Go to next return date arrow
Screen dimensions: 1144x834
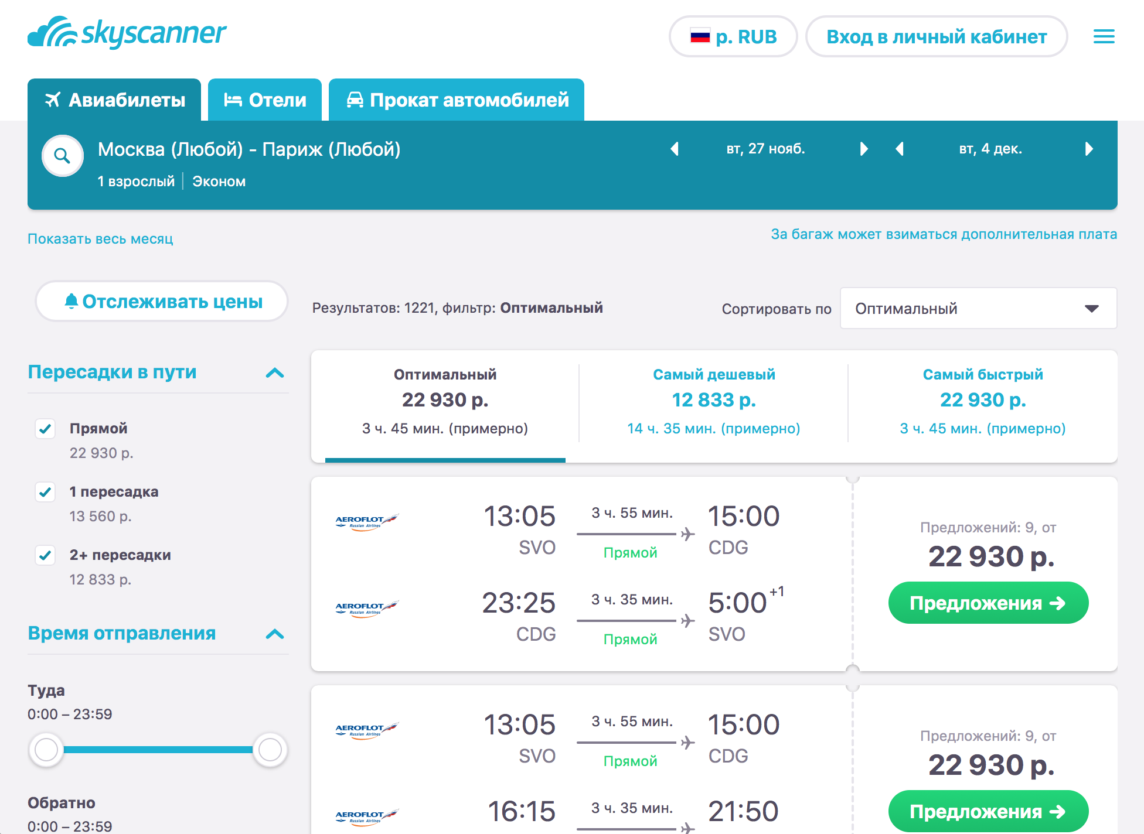[1089, 149]
